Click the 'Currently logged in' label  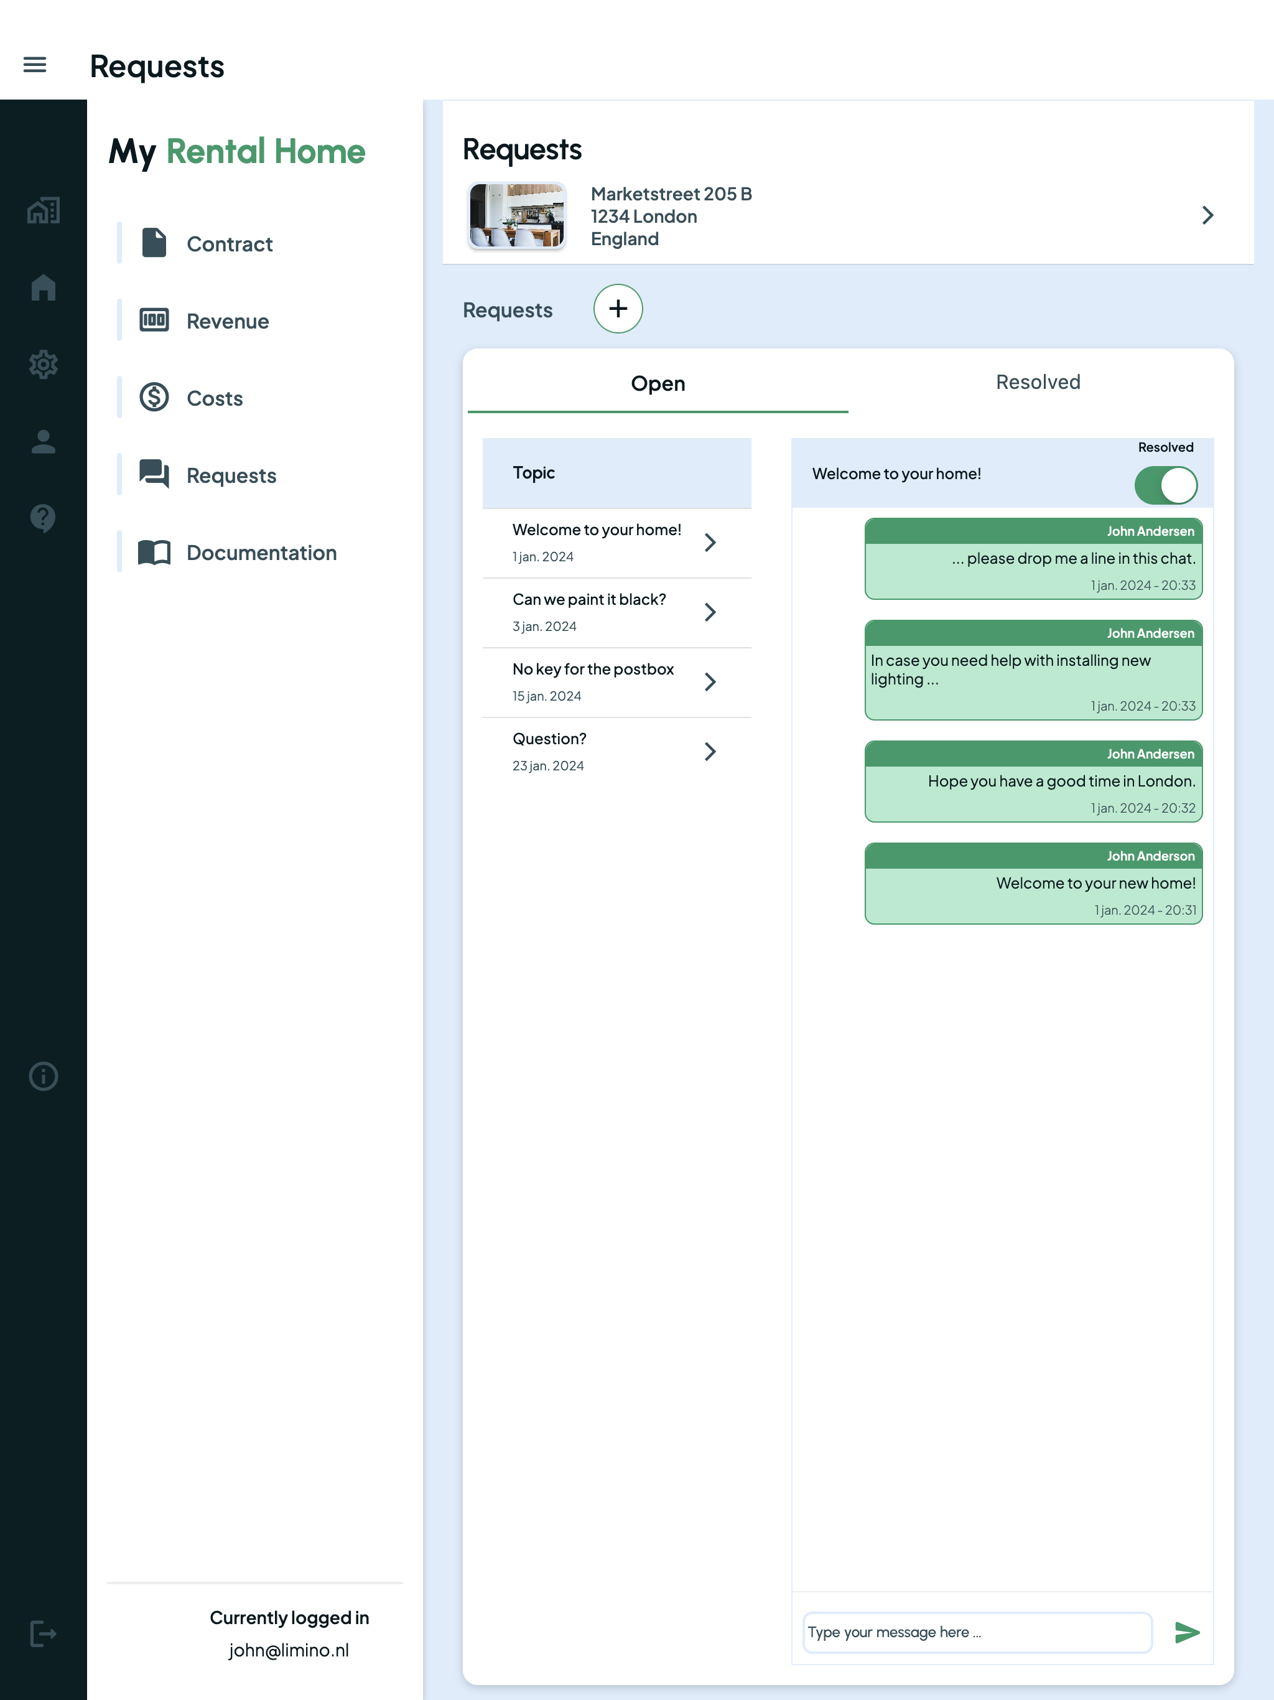pyautogui.click(x=289, y=1618)
